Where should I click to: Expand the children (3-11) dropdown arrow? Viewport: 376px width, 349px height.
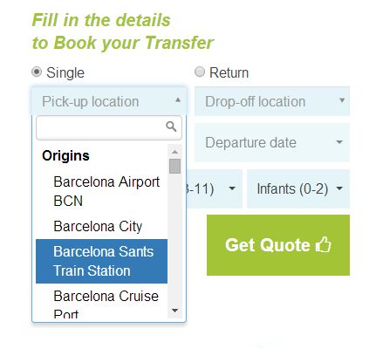point(232,188)
